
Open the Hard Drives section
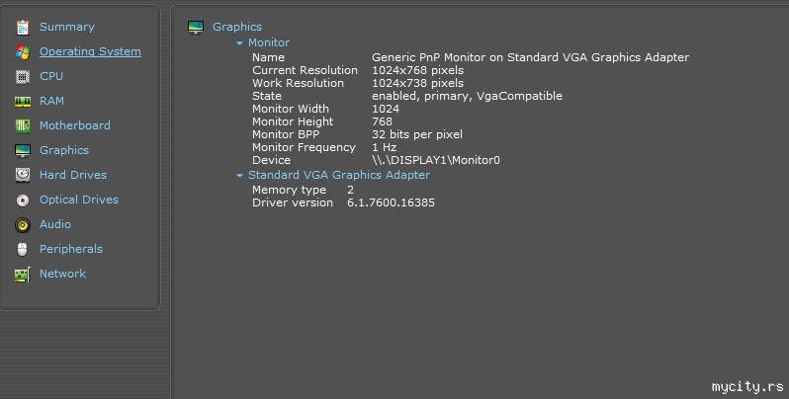click(x=72, y=175)
